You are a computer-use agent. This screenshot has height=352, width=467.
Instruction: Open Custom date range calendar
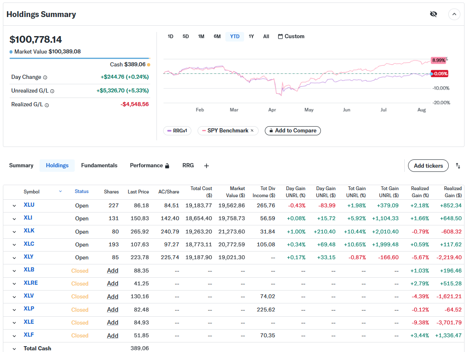click(291, 37)
